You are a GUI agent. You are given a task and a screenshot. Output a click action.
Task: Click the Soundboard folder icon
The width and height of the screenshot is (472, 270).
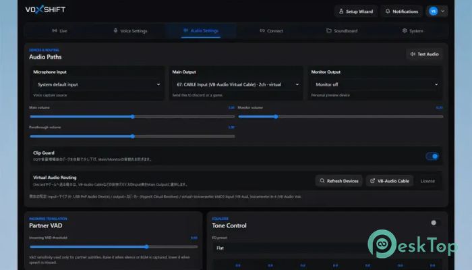(329, 30)
